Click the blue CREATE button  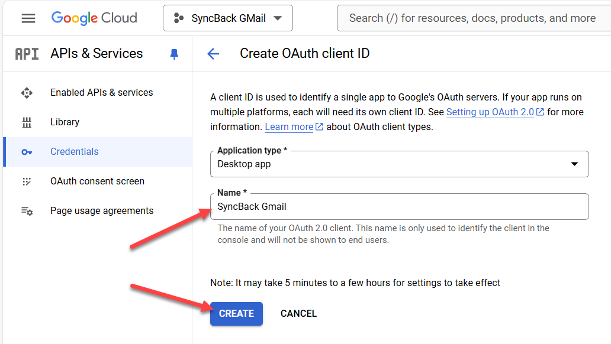pyautogui.click(x=237, y=314)
